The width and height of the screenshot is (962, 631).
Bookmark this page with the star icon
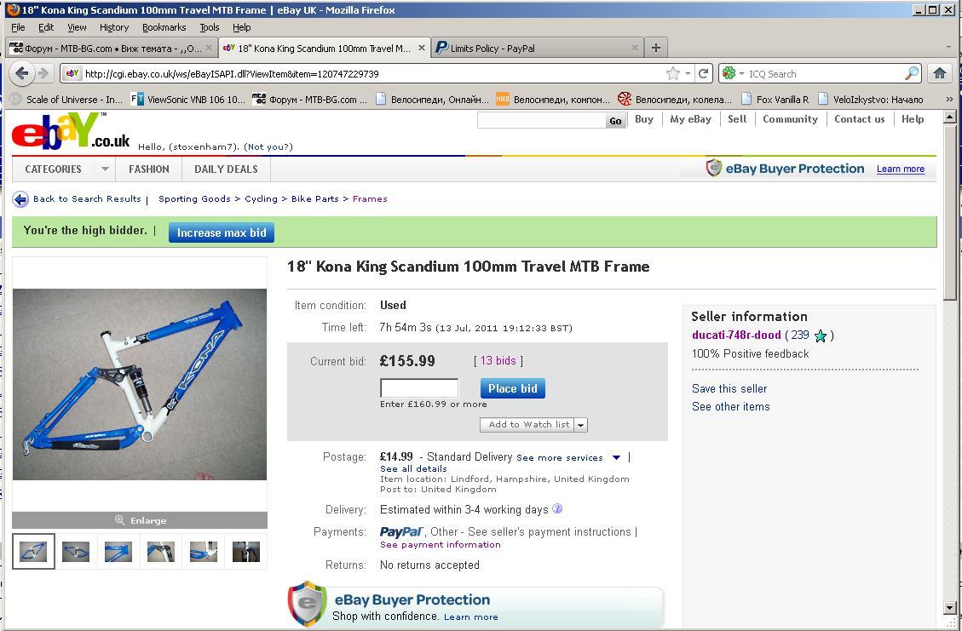pyautogui.click(x=673, y=73)
